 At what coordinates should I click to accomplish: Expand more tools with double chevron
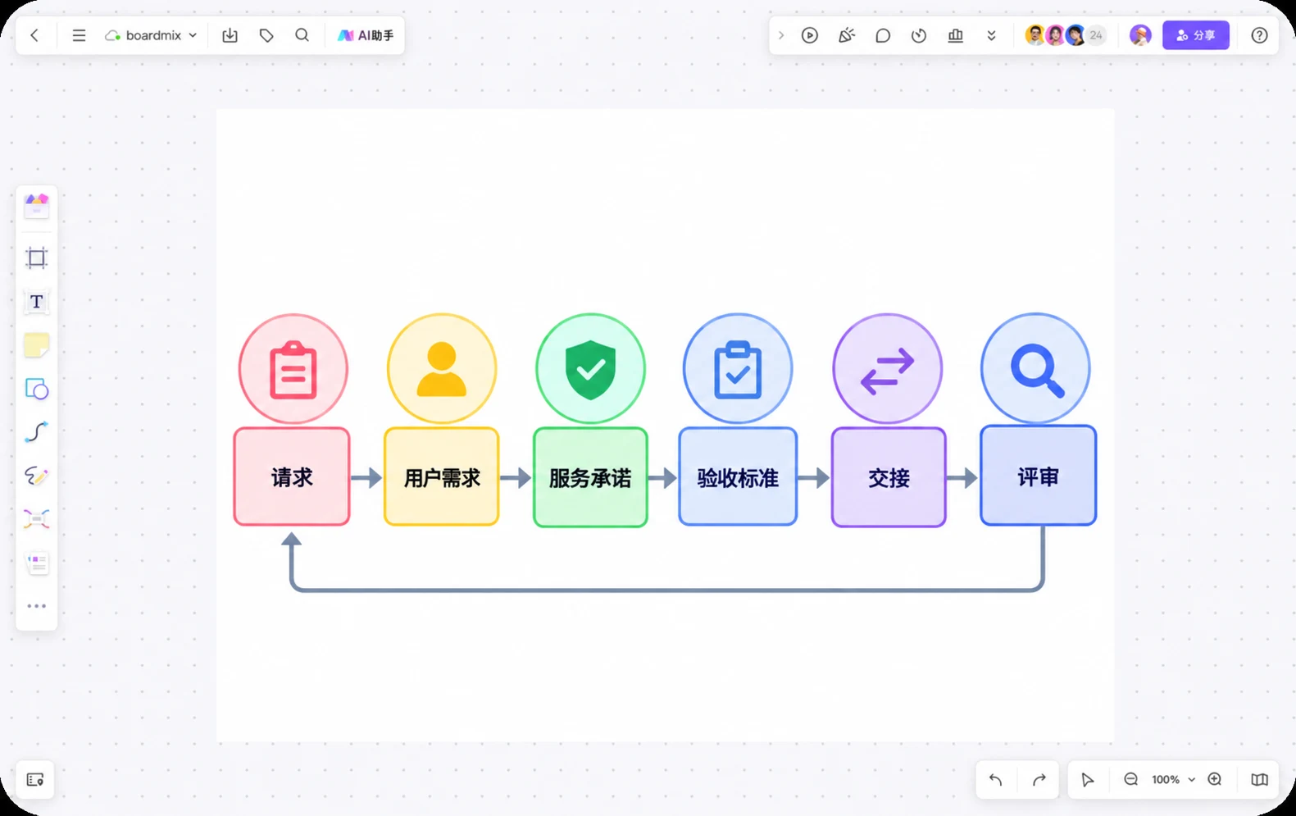click(x=992, y=35)
